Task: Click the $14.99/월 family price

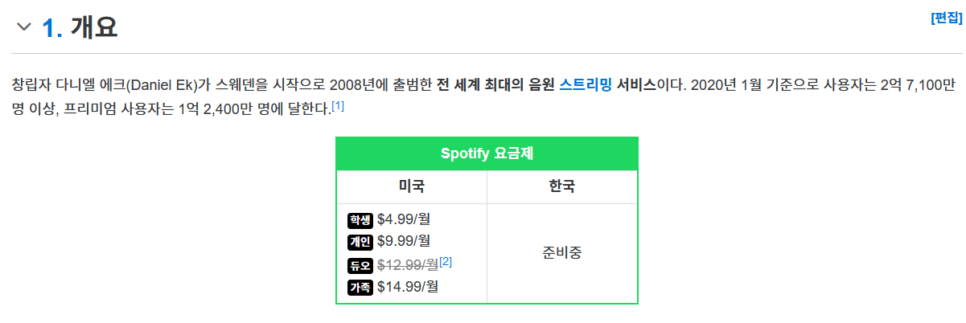Action: coord(408,287)
